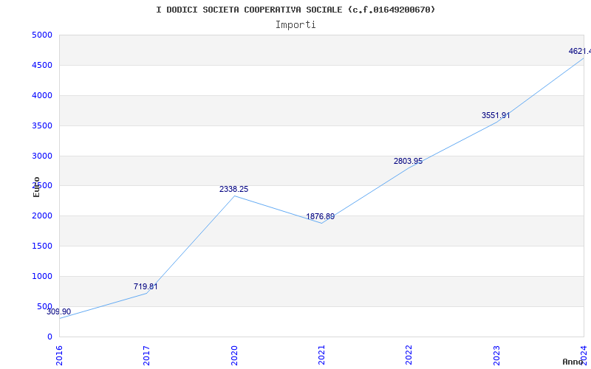Click the 3551.91 data label

tap(496, 116)
